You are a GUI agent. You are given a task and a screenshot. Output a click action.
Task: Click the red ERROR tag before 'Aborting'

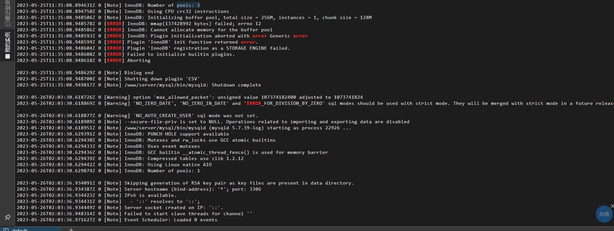click(114, 60)
